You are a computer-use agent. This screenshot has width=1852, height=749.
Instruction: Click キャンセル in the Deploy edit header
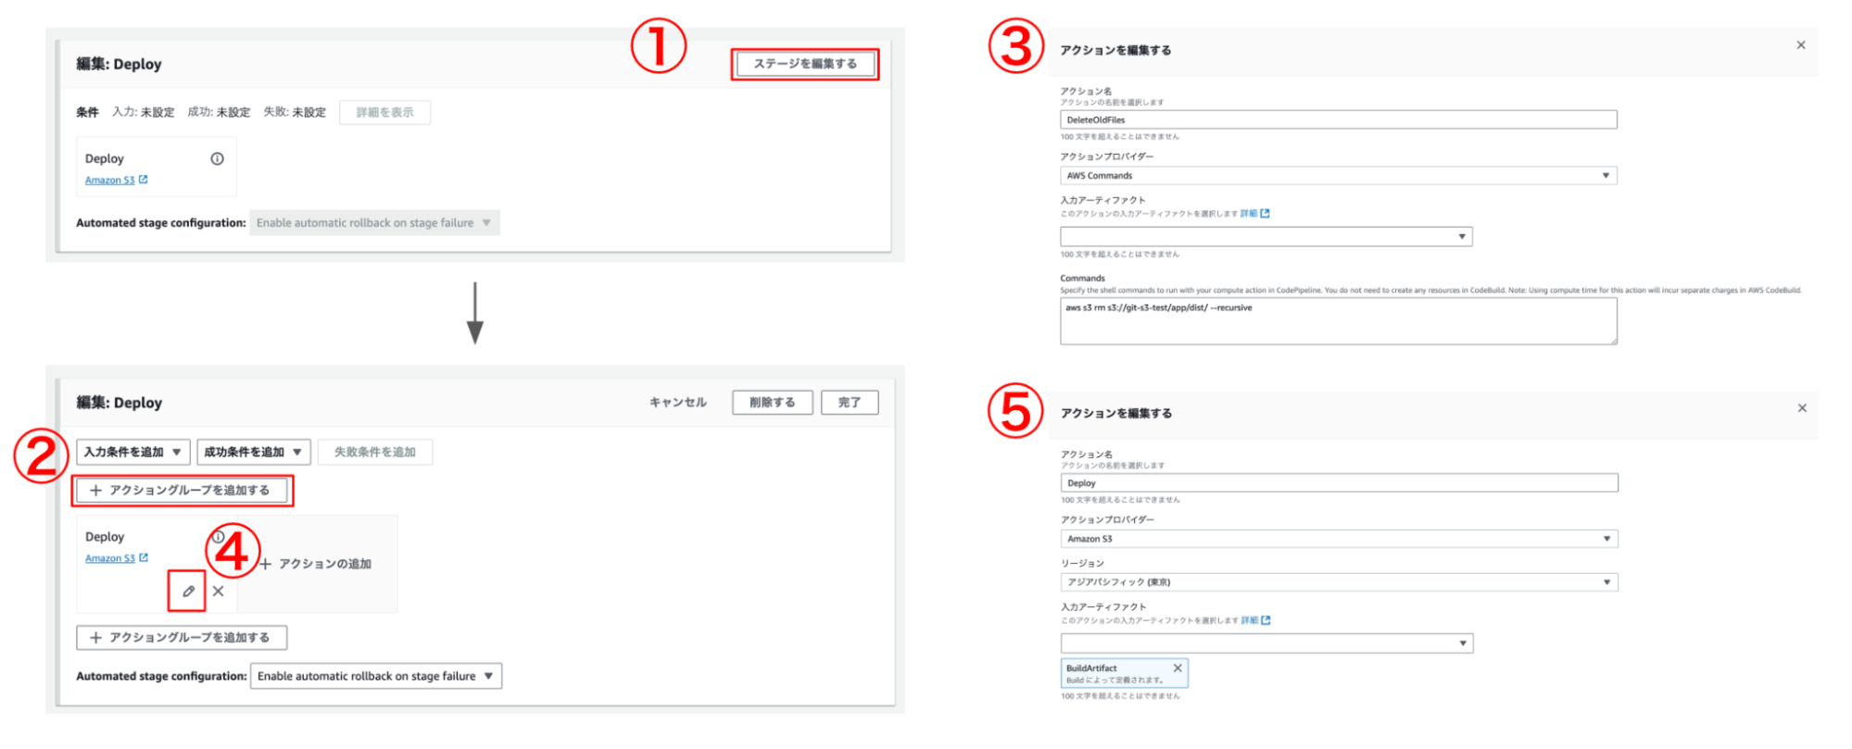[x=677, y=403]
